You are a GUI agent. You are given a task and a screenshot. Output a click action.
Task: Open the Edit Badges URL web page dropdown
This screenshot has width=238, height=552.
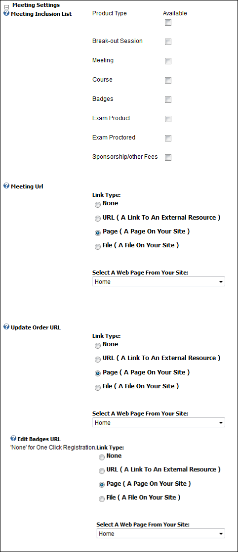(160, 534)
